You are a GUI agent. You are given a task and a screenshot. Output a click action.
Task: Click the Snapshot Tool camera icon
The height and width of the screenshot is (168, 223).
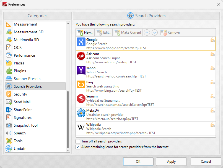[9, 125]
